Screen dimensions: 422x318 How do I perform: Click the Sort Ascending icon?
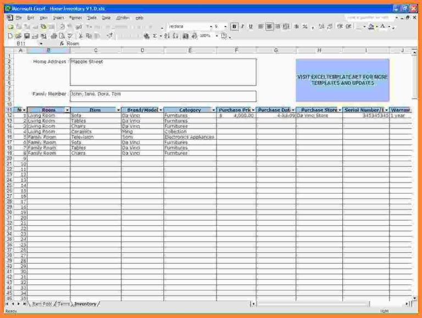point(167,36)
